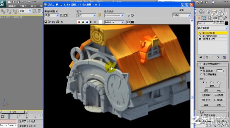230x128 pixels.
Task: Click Configure Modifier Sets icon
Action: coord(224,57)
